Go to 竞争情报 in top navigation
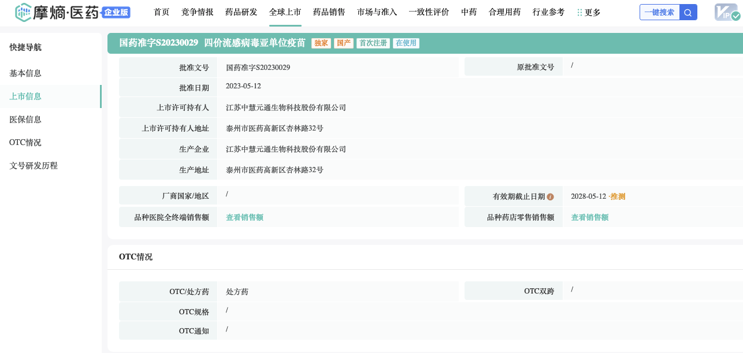 coord(197,12)
